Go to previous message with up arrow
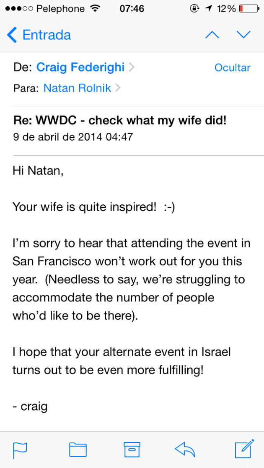Screen dimensions: 264x468 pos(212,35)
